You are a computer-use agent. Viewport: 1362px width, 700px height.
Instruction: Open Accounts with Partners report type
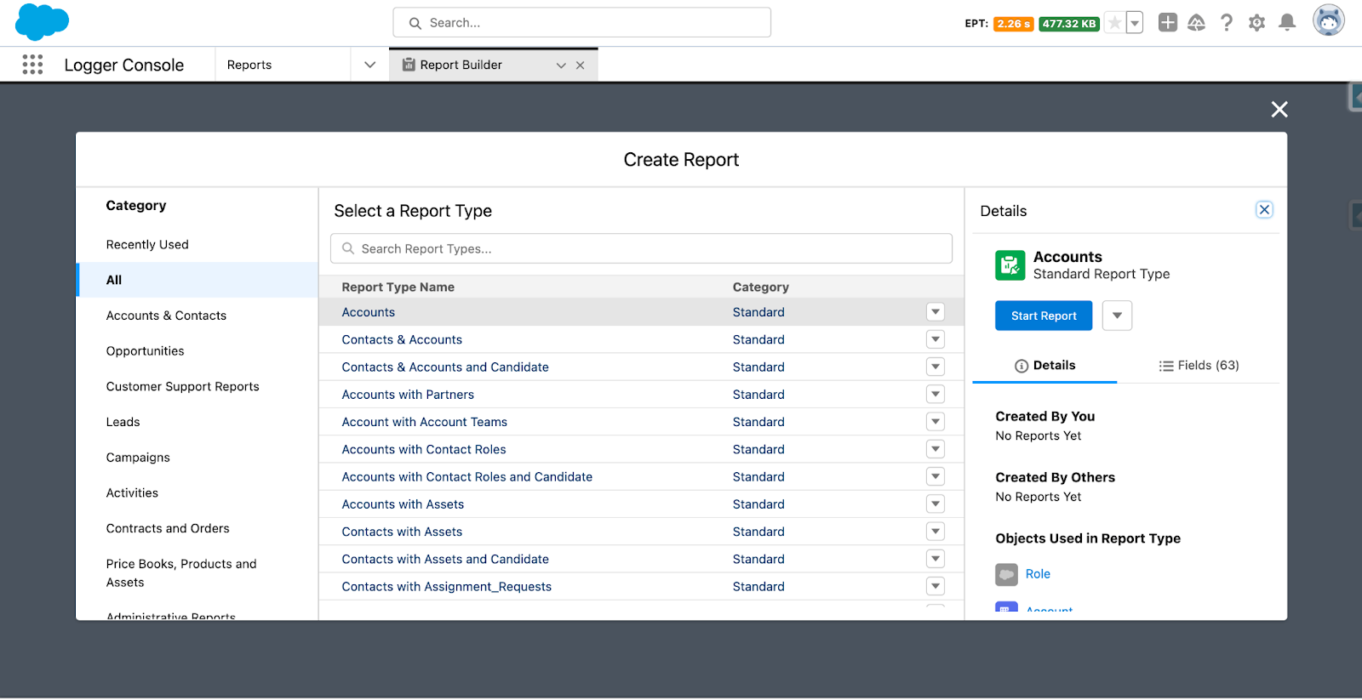point(408,395)
